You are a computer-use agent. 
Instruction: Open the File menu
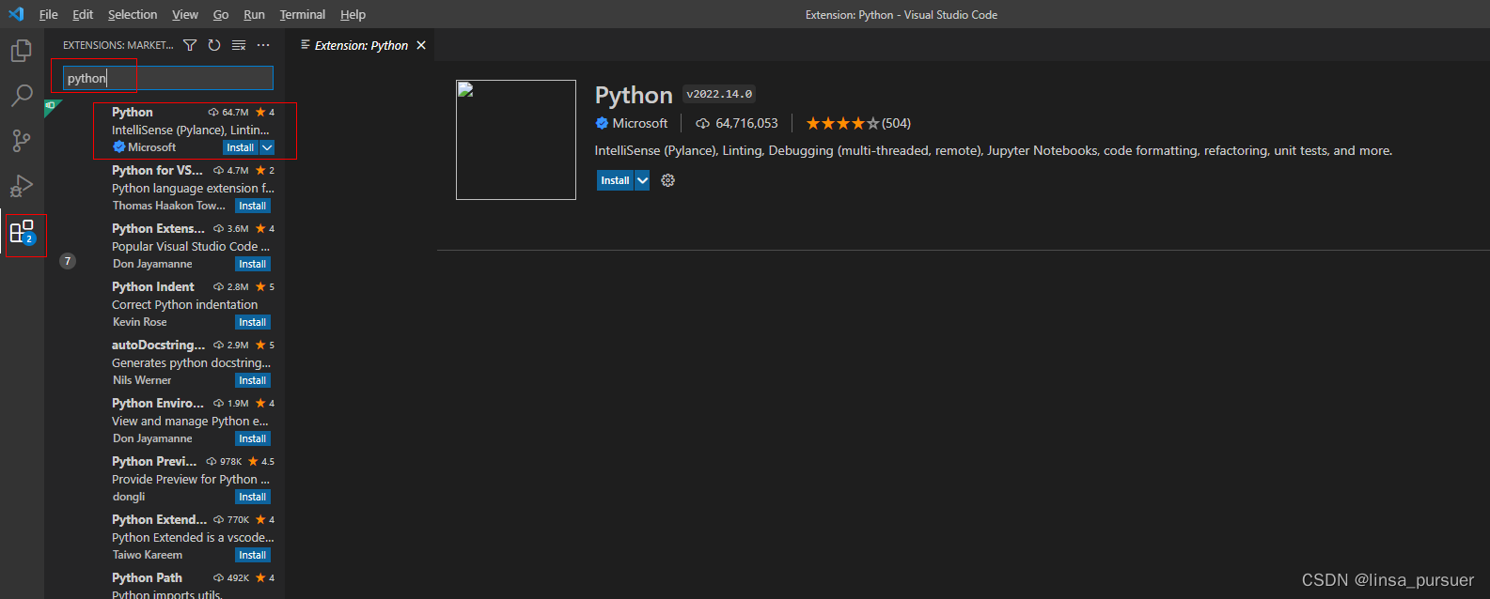tap(49, 14)
